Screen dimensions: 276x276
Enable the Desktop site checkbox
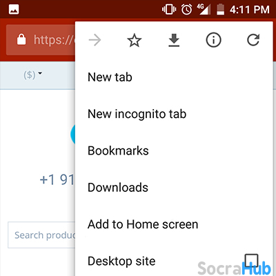point(251,261)
